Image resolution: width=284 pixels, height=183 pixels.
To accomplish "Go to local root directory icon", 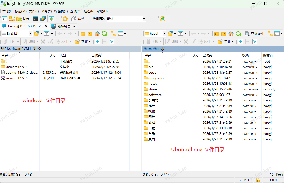I will pos(90,34).
